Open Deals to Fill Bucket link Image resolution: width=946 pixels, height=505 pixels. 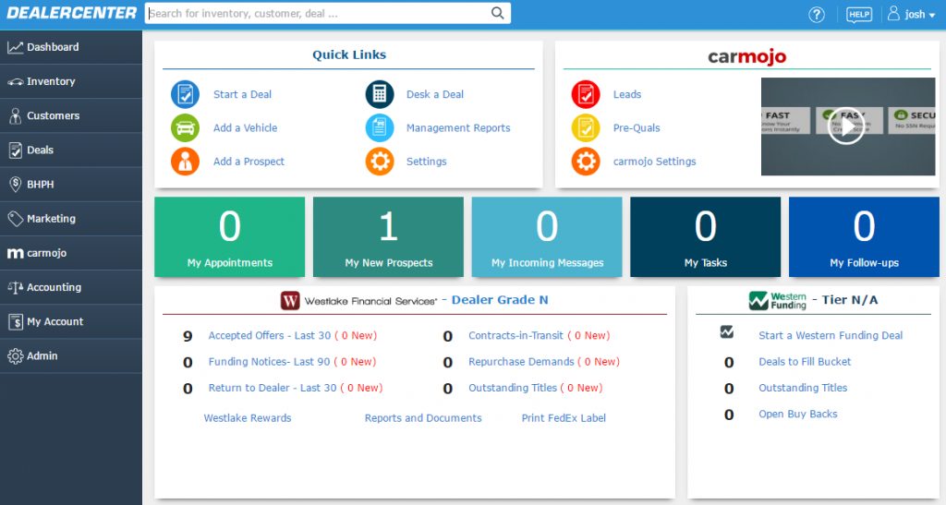click(x=805, y=362)
